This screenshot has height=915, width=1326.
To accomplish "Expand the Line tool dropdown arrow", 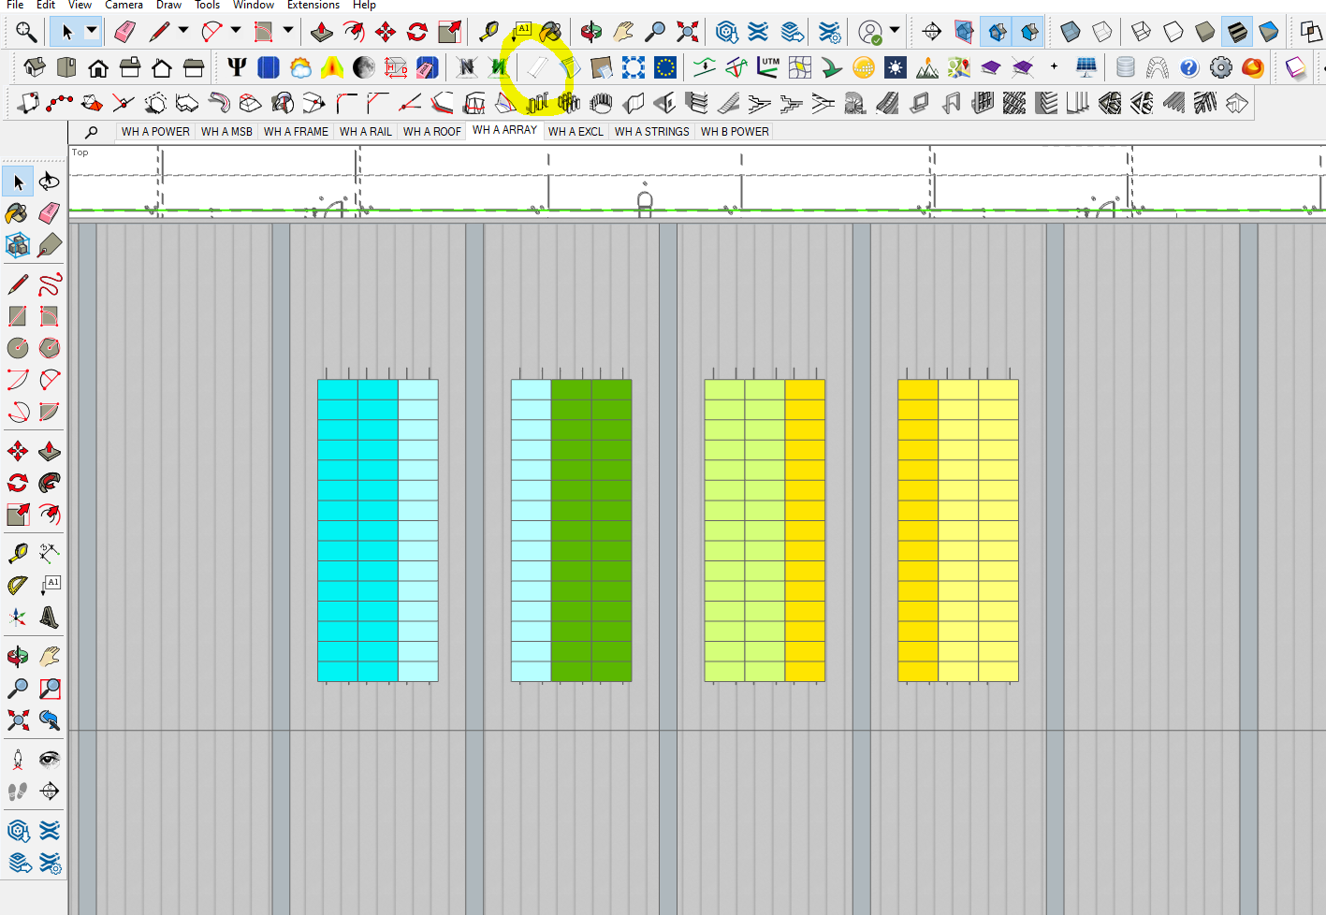I will point(182,31).
